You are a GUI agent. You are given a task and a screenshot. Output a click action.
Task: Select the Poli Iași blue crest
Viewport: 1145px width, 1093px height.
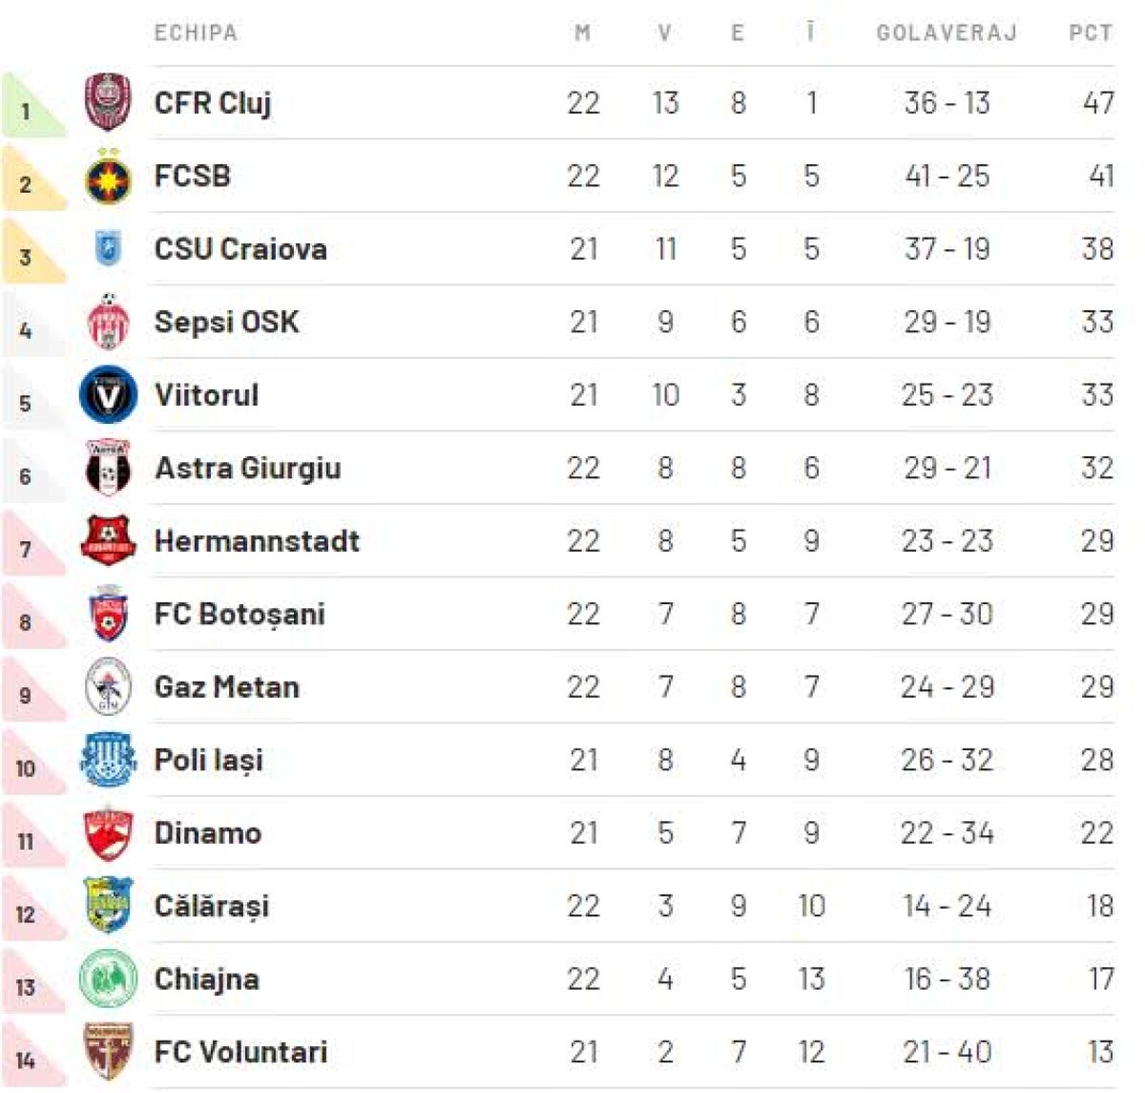point(108,760)
